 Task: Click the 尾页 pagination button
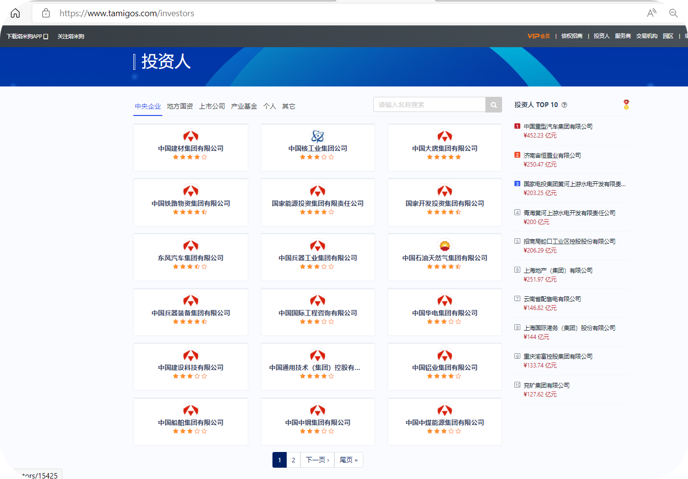[348, 460]
